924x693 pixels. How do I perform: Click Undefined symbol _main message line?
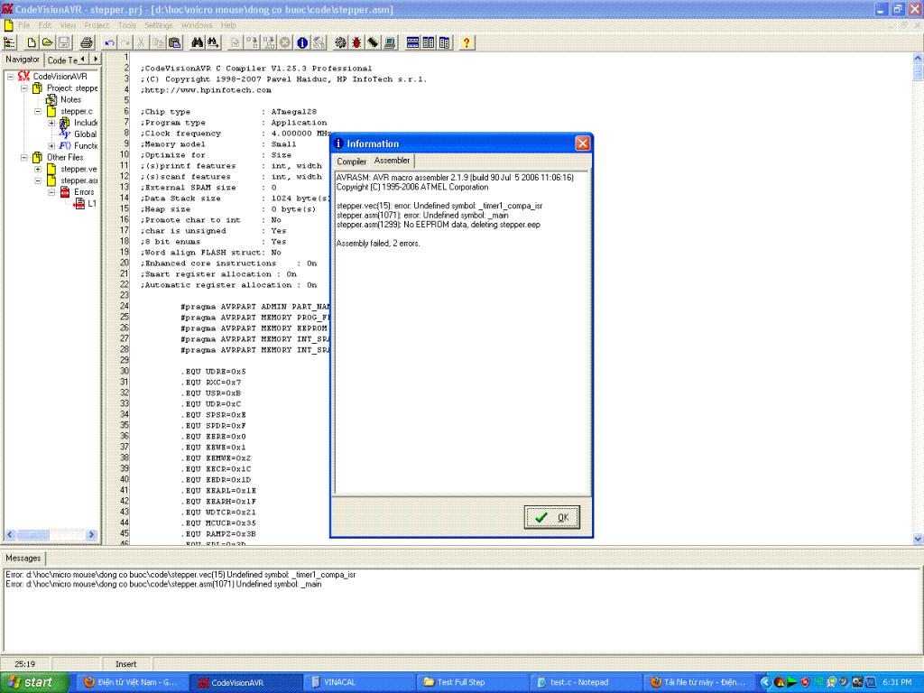point(164,584)
